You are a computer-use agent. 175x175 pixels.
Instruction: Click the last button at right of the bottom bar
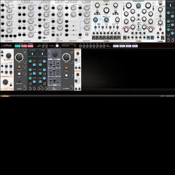[x=170, y=96]
